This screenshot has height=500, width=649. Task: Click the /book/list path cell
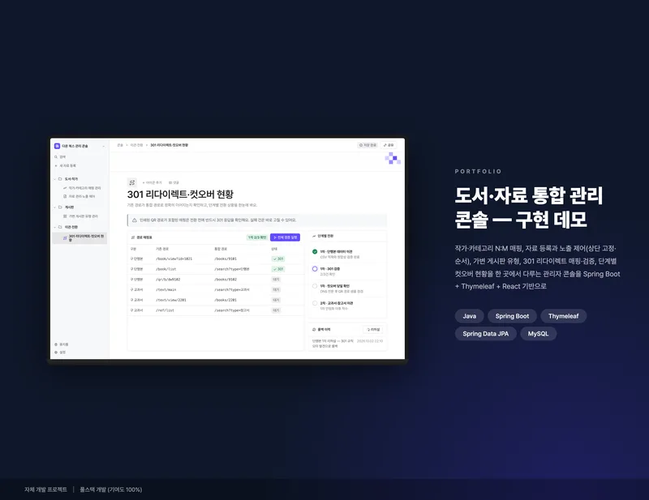click(166, 269)
